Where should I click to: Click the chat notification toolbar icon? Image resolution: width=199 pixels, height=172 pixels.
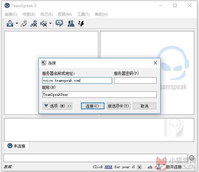tap(59, 23)
